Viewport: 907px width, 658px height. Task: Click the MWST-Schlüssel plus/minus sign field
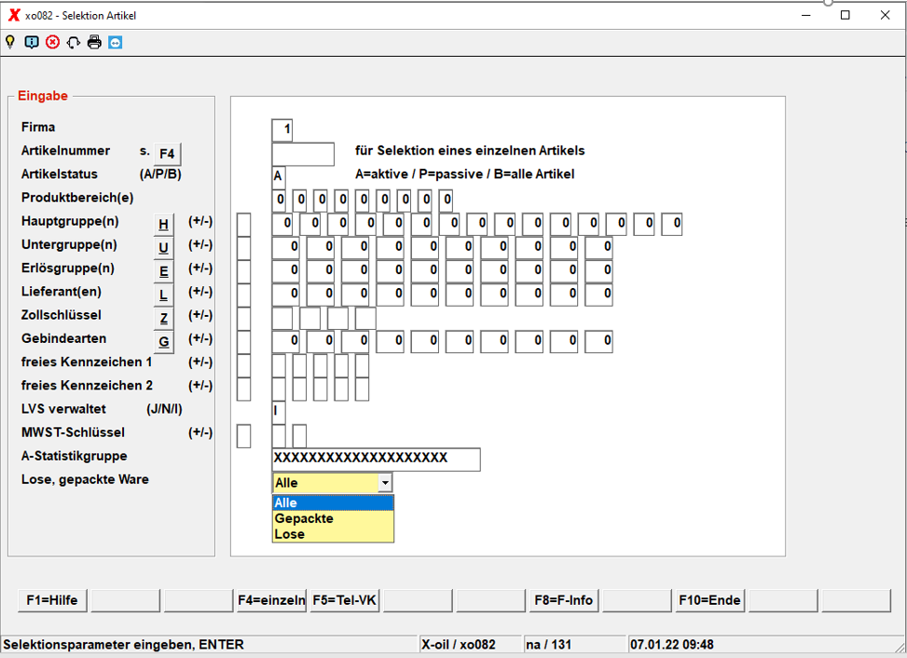point(243,436)
